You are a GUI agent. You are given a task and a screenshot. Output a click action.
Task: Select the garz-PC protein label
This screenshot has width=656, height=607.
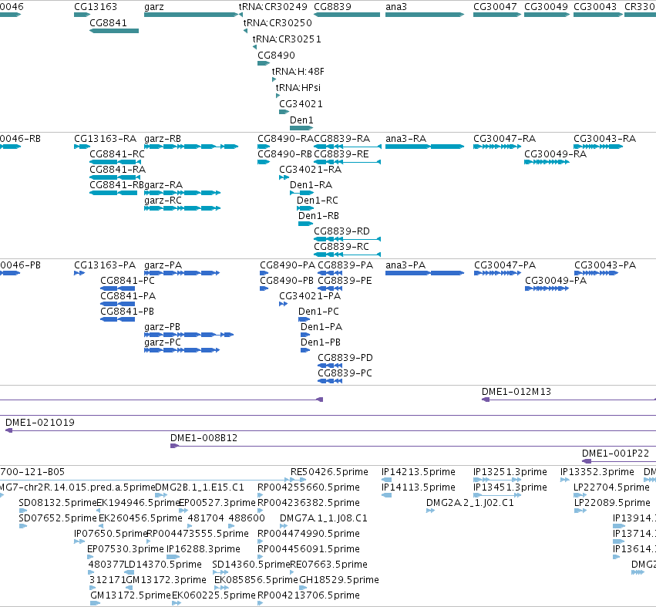[x=163, y=342]
